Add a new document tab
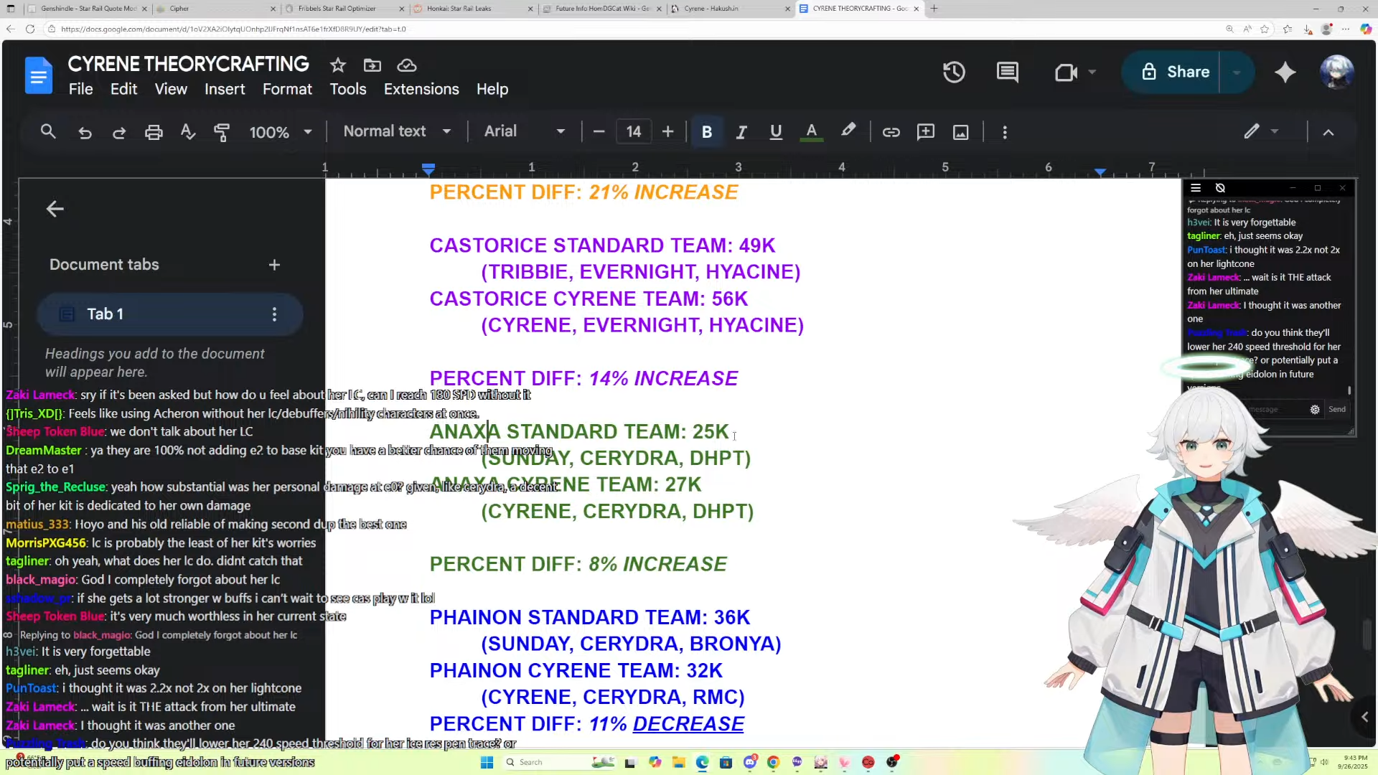Image resolution: width=1378 pixels, height=775 pixels. point(274,265)
